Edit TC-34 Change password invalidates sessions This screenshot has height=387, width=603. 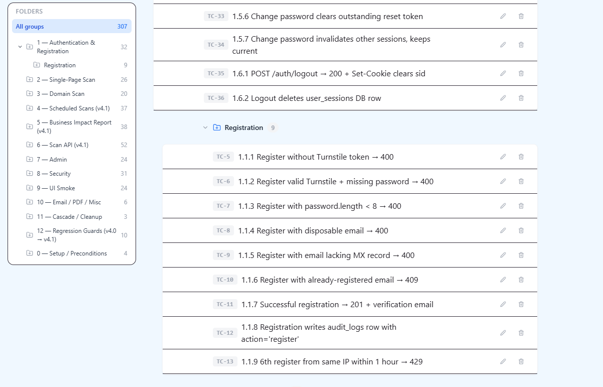pos(503,45)
